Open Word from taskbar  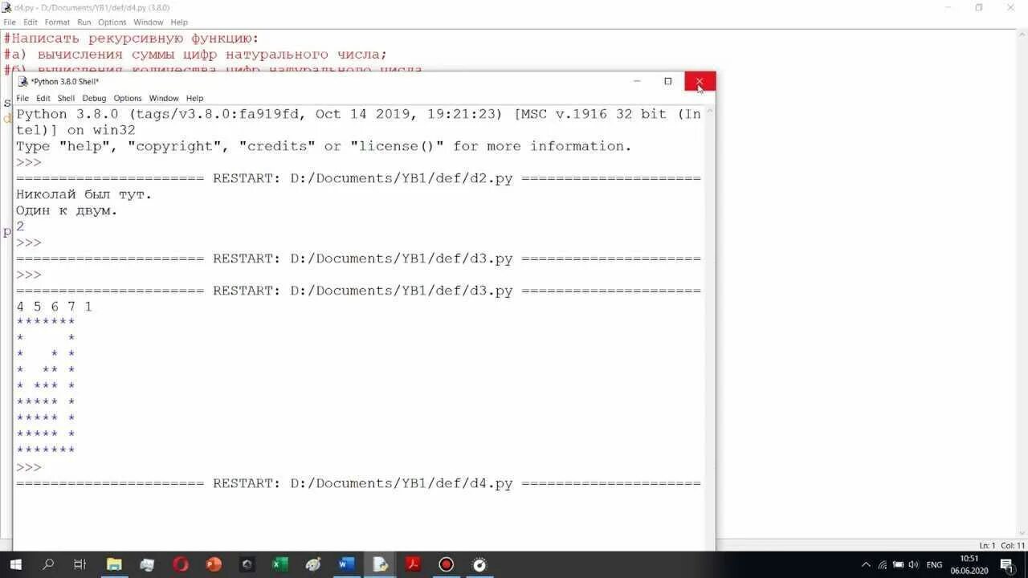(346, 564)
